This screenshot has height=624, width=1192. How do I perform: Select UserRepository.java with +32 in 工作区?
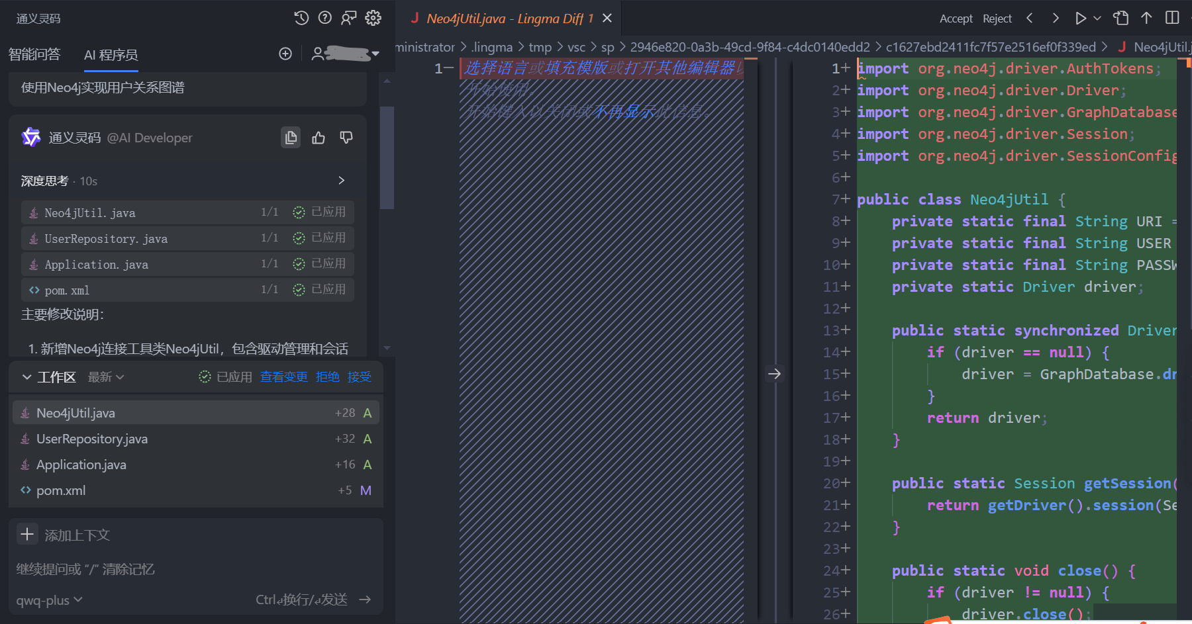[196, 439]
